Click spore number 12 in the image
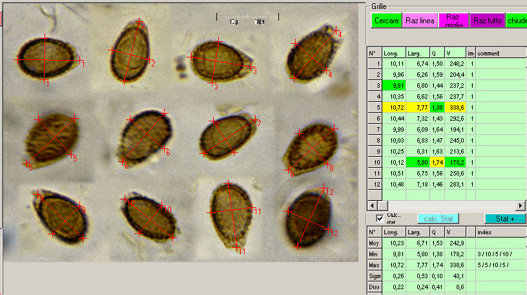This screenshot has height=295, width=527. tap(309, 216)
